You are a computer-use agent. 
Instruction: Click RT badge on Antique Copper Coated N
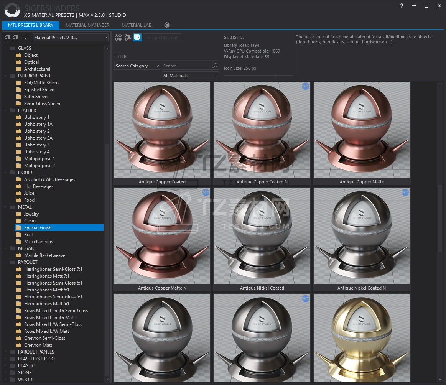pyautogui.click(x=305, y=86)
